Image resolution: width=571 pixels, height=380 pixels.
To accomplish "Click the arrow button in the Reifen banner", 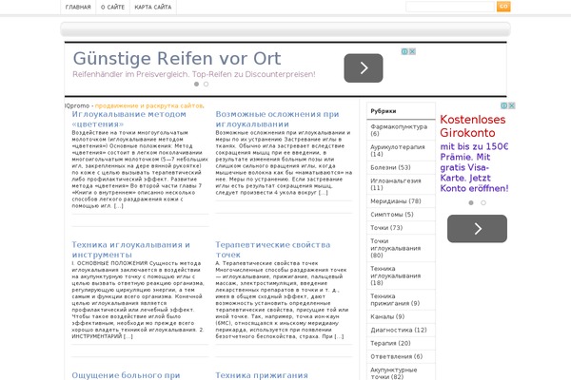I will click(x=364, y=68).
